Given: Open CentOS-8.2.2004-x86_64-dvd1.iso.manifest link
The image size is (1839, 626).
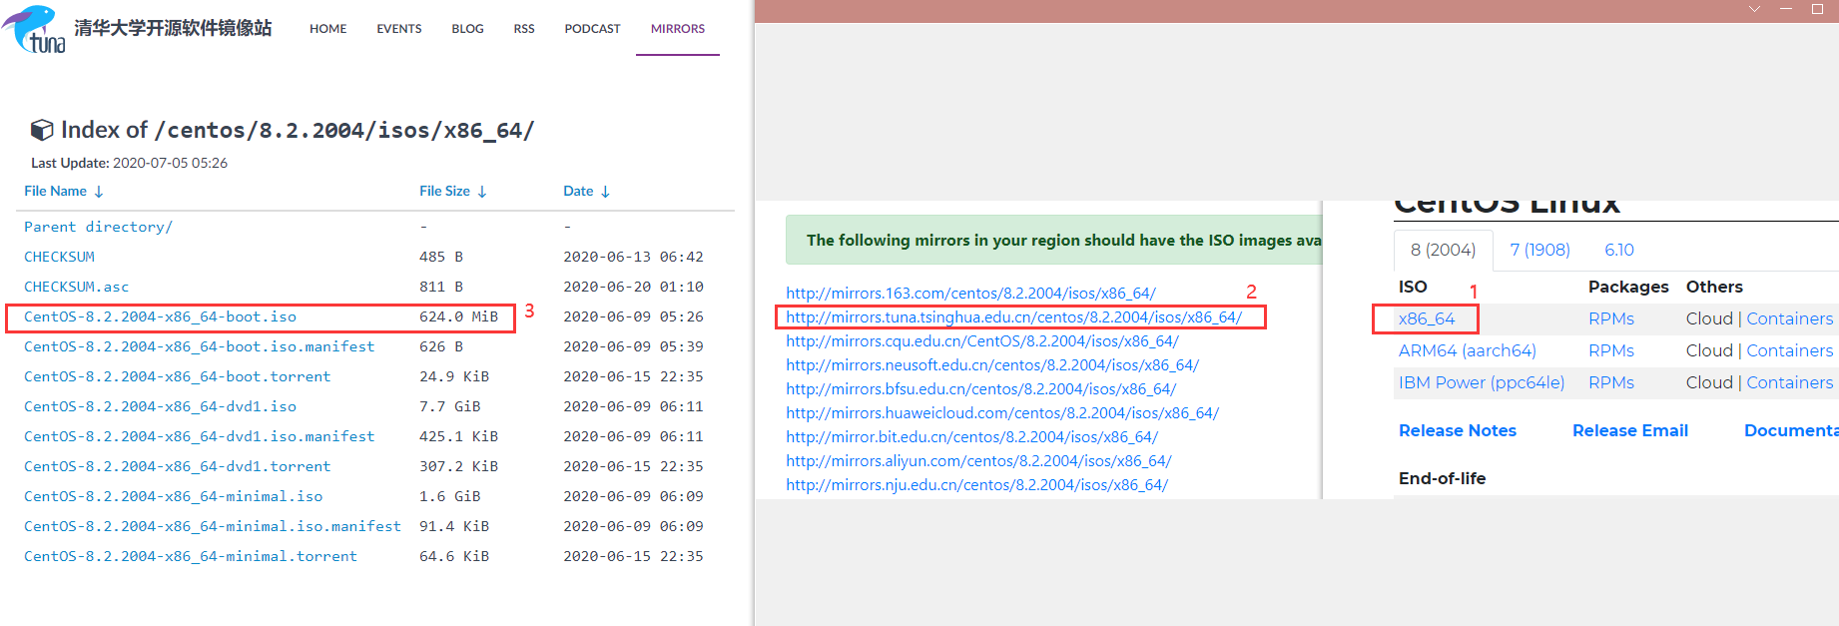Looking at the screenshot, I should pyautogui.click(x=199, y=436).
